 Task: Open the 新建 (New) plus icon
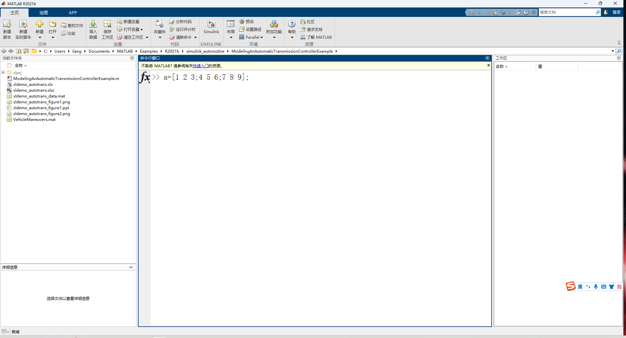click(40, 24)
